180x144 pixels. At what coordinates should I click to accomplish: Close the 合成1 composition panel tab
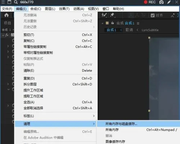click(102, 23)
